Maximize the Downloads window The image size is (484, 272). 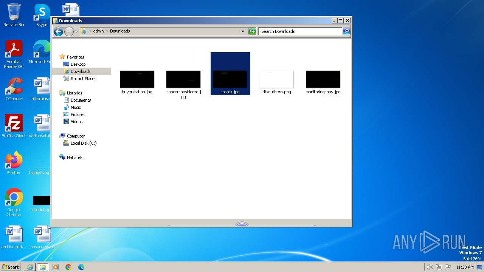[340, 21]
